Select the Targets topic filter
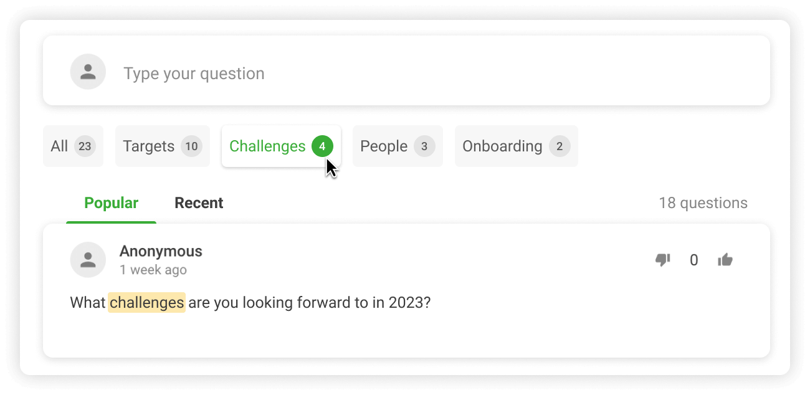 [149, 146]
